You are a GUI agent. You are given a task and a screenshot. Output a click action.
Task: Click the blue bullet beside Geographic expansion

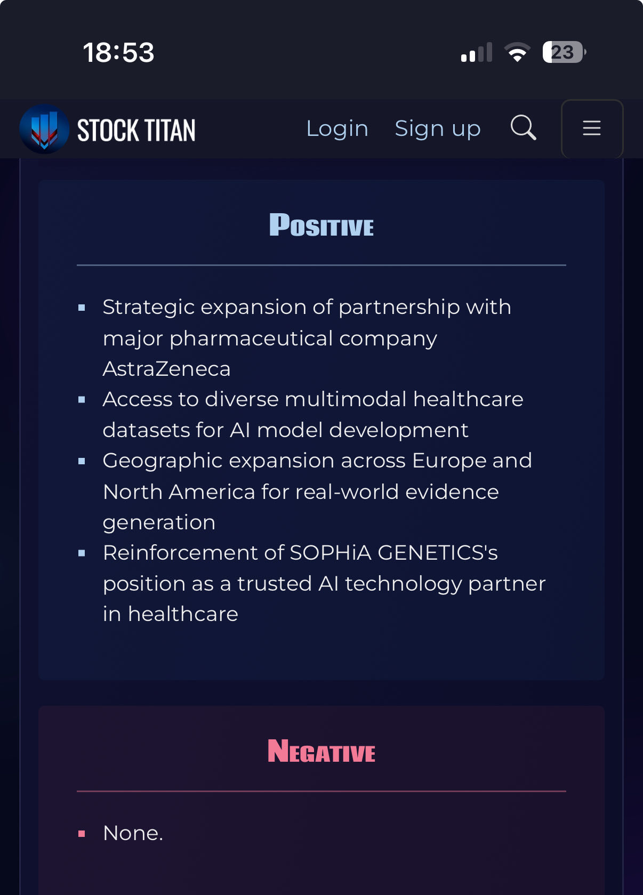(82, 461)
